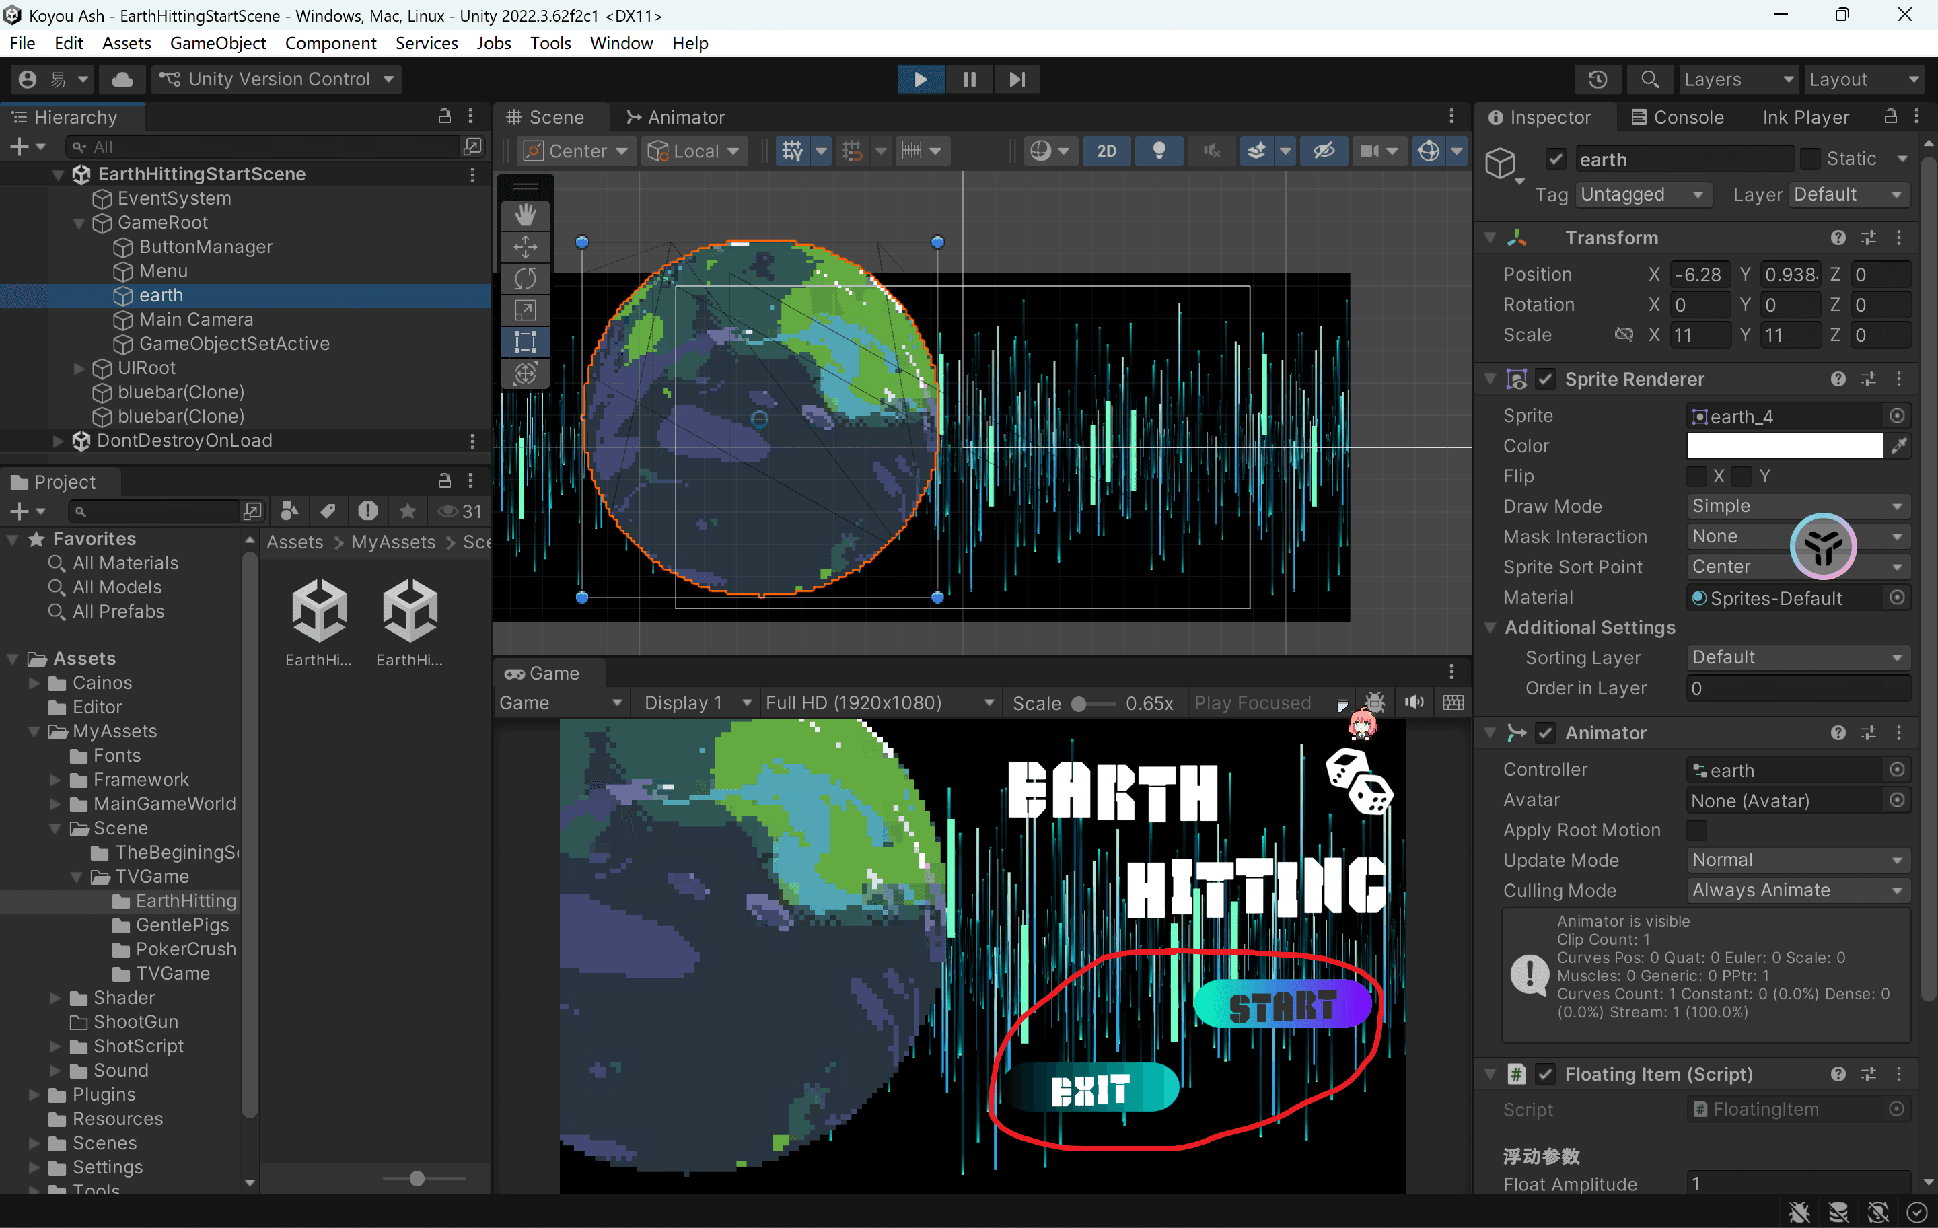Open the Culling Mode dropdown
Viewport: 1938px width, 1228px height.
tap(1797, 890)
